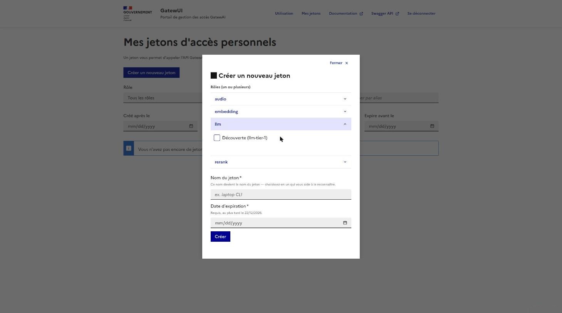Click the Créer un nouveau jeton background button
Screen dimensions: 562x313
(151, 72)
